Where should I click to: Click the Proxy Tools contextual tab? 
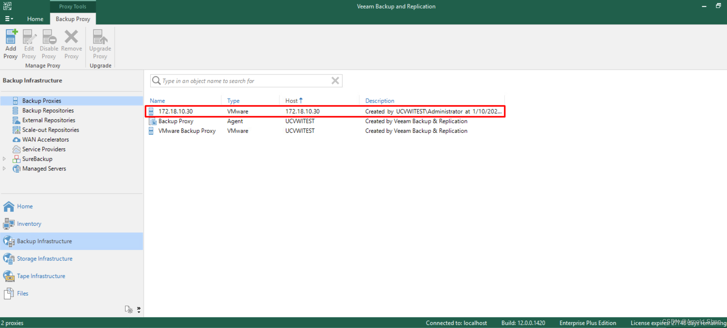[72, 6]
